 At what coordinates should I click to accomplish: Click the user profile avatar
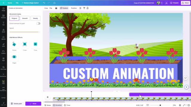coord(158,3)
